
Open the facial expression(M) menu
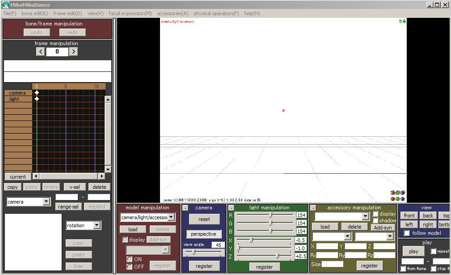tap(130, 13)
